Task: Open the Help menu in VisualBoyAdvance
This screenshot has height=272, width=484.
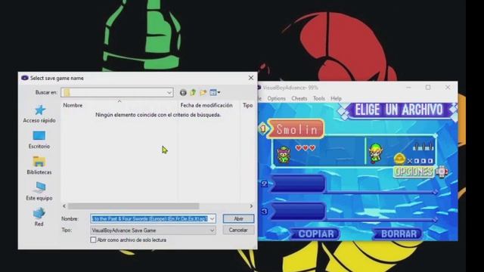Action: coord(336,98)
